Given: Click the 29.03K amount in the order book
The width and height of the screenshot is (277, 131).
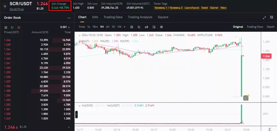Looking at the screenshot, I should (x=44, y=91).
